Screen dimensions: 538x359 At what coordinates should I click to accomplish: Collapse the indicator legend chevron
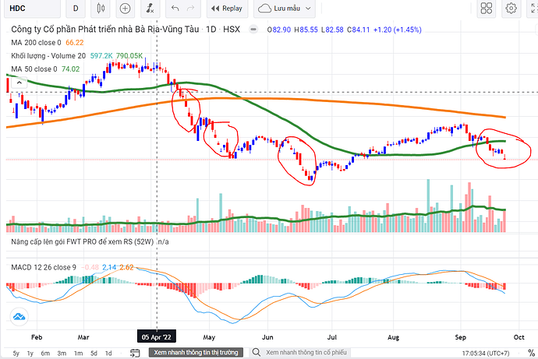point(19,83)
